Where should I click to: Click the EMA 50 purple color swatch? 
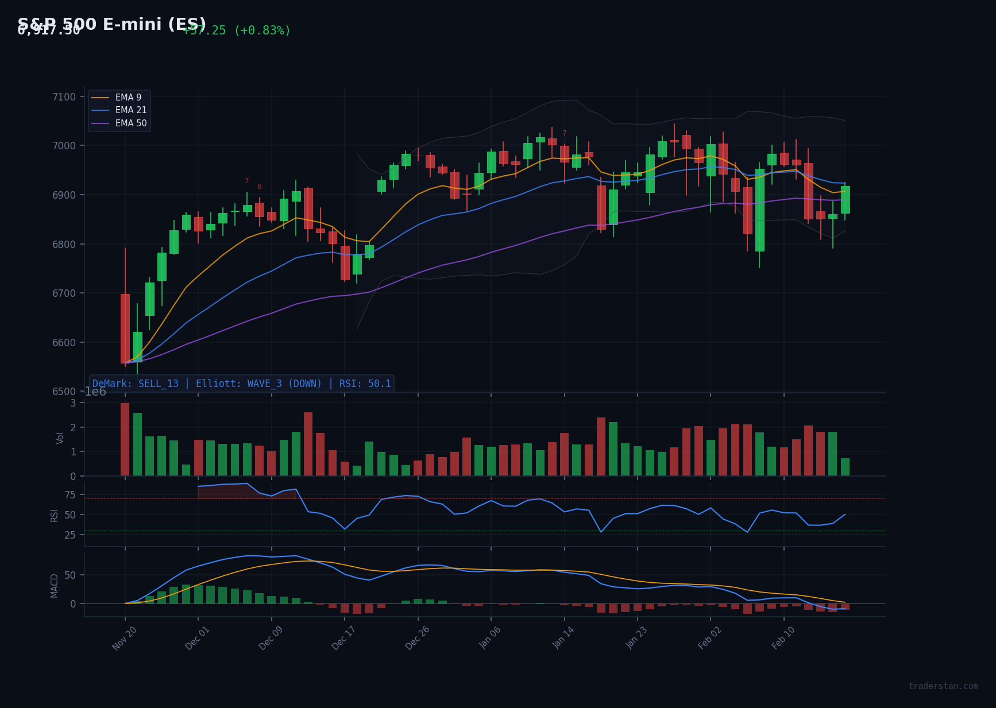coord(102,123)
